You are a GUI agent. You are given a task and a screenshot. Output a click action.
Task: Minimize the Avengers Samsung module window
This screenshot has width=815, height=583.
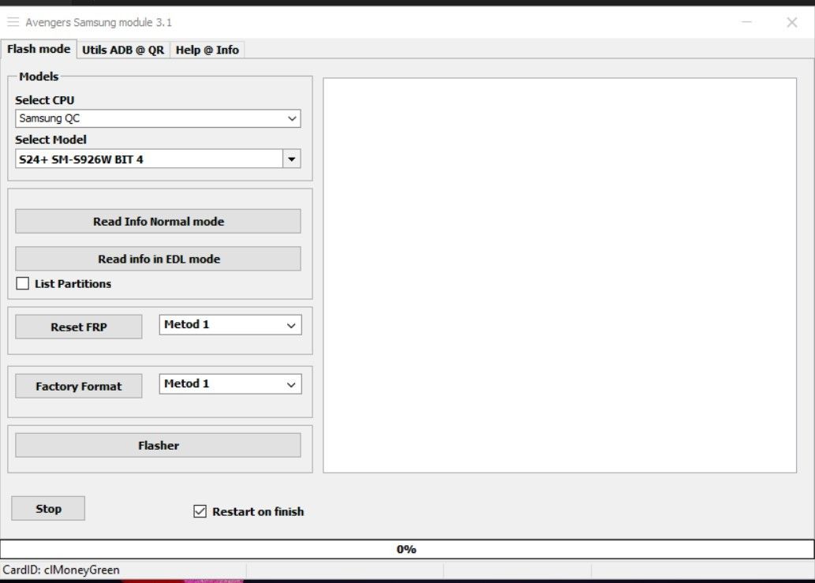[746, 22]
